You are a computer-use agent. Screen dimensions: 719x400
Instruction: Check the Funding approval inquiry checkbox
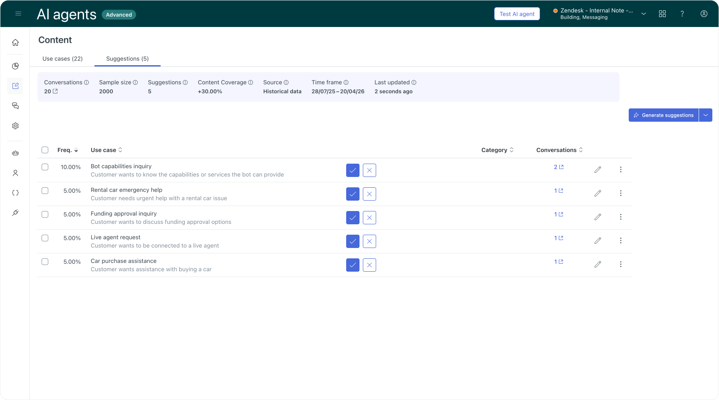pyautogui.click(x=45, y=214)
